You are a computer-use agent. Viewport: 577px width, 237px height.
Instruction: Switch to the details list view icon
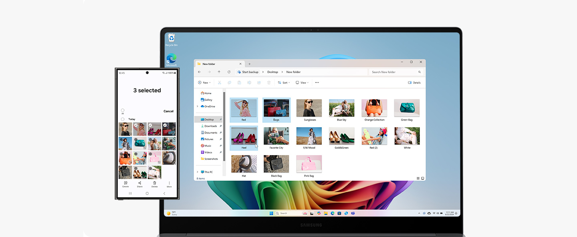(x=418, y=178)
